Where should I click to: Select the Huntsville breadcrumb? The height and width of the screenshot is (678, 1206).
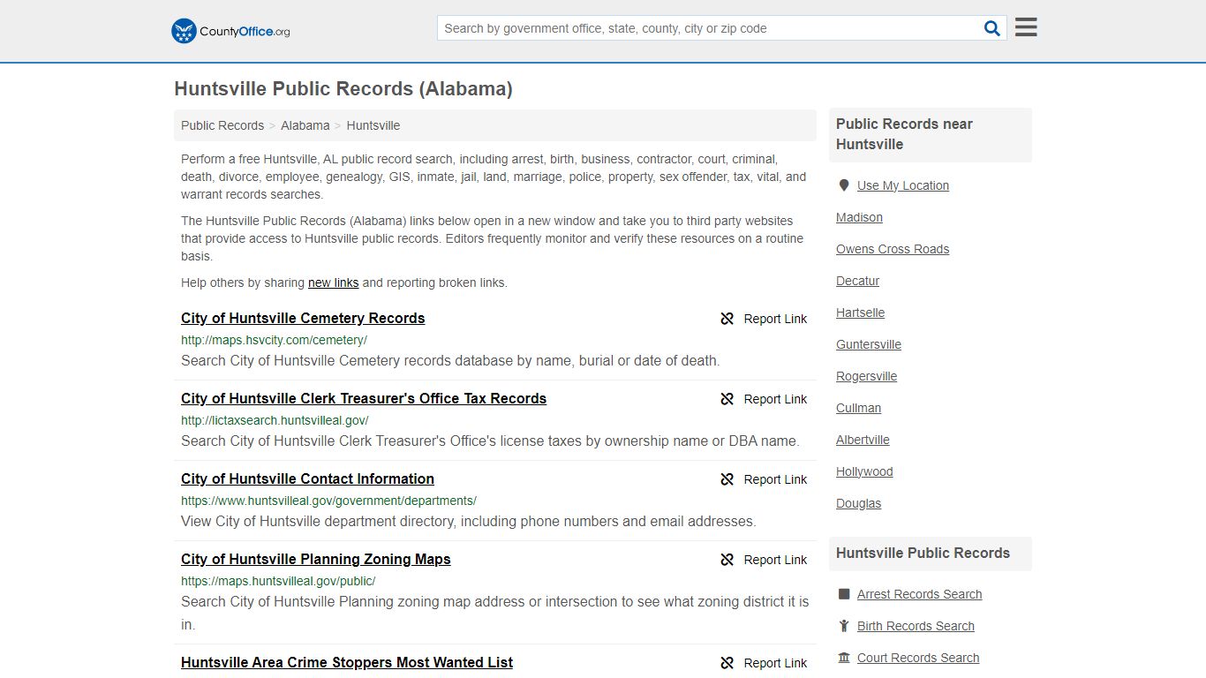pyautogui.click(x=373, y=125)
